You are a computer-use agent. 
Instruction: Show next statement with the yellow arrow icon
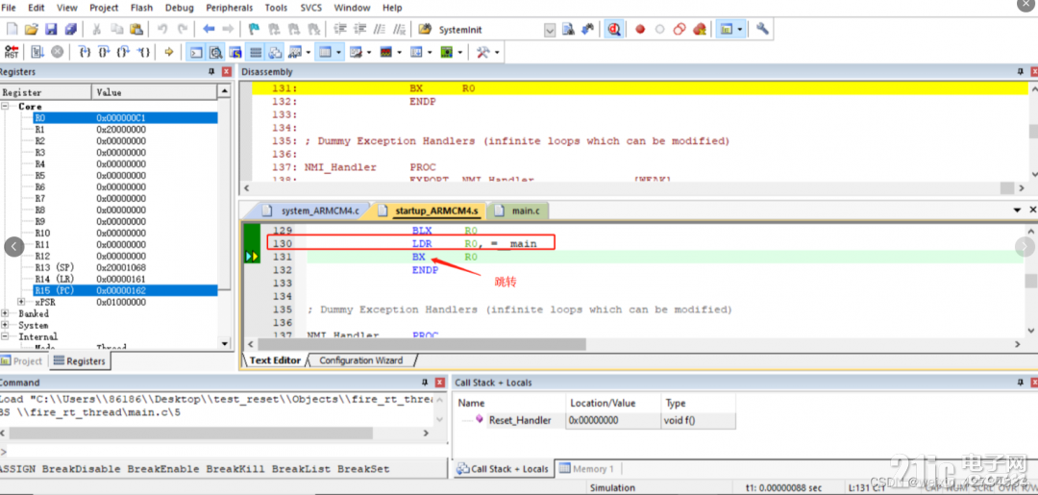pos(169,52)
